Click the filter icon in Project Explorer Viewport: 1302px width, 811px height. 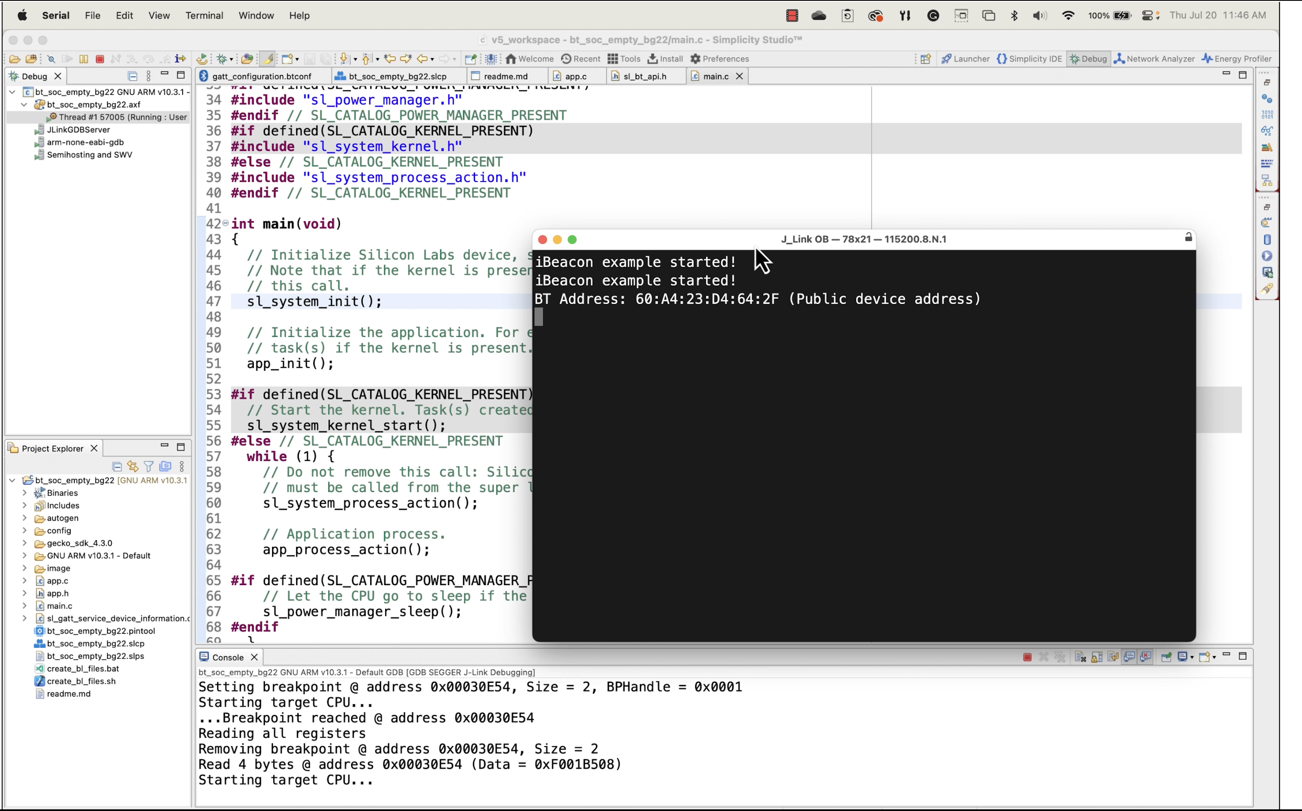pyautogui.click(x=149, y=467)
